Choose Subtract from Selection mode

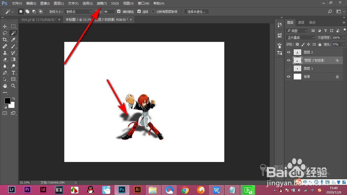pyautogui.click(x=34, y=11)
